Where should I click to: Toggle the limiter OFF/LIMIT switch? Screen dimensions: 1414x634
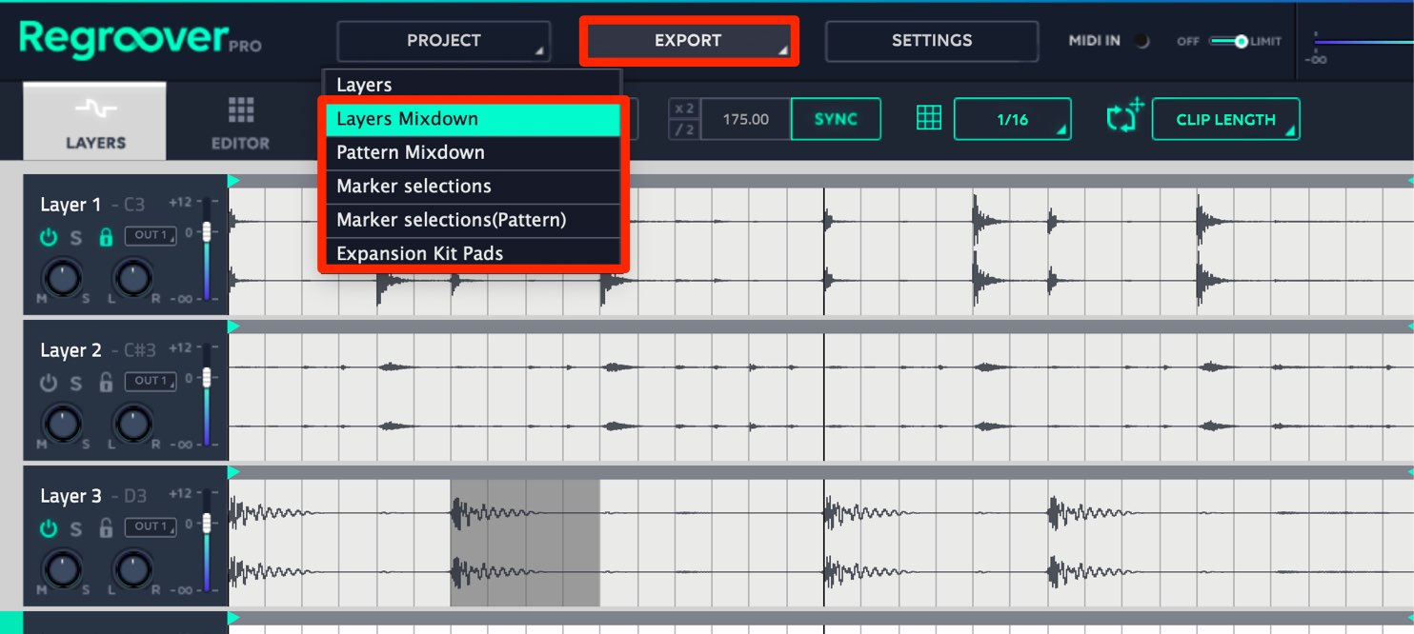pos(1228,41)
